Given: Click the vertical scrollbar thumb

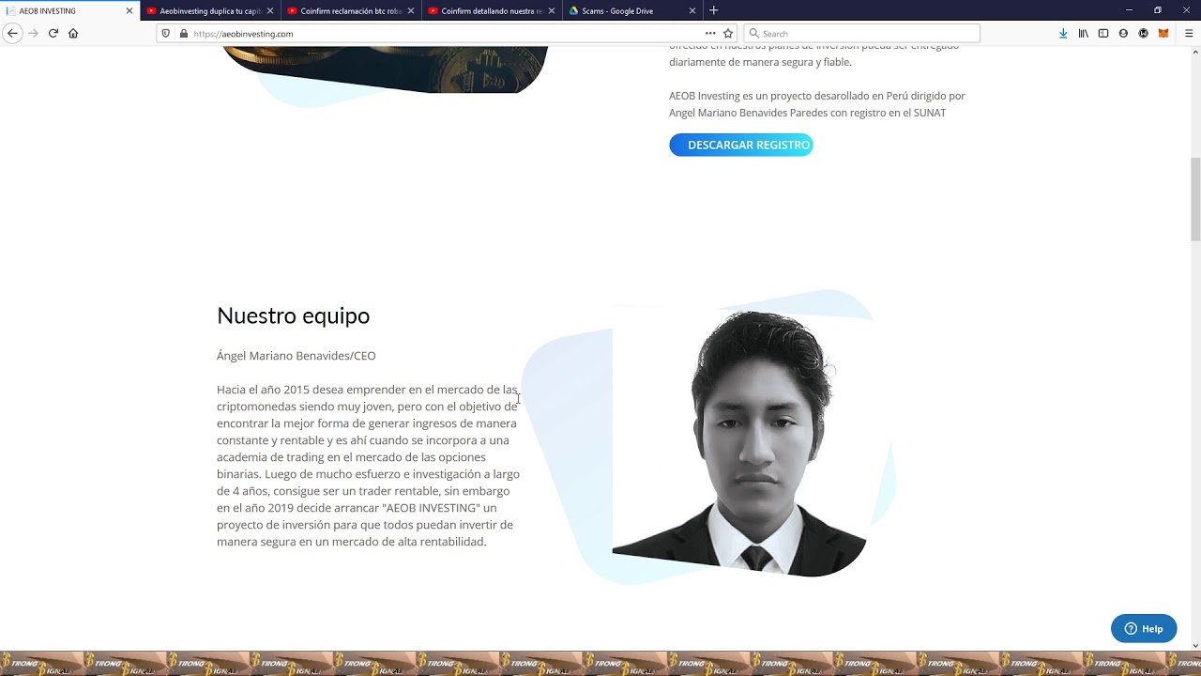Looking at the screenshot, I should click(x=1195, y=199).
